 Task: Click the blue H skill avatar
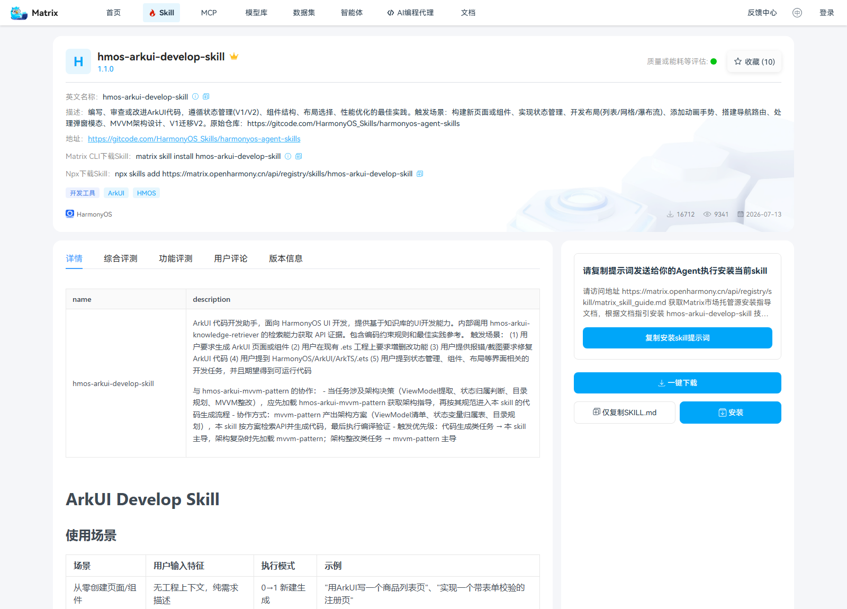pos(78,61)
